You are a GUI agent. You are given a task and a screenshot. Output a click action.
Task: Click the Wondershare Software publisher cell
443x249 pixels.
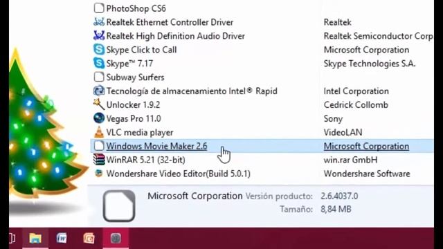click(x=367, y=174)
